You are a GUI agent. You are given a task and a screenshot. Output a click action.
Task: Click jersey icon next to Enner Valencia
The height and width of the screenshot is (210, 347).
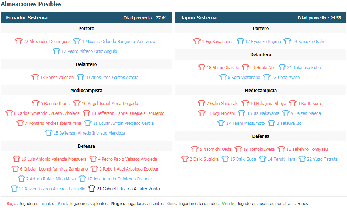[x=35, y=77]
